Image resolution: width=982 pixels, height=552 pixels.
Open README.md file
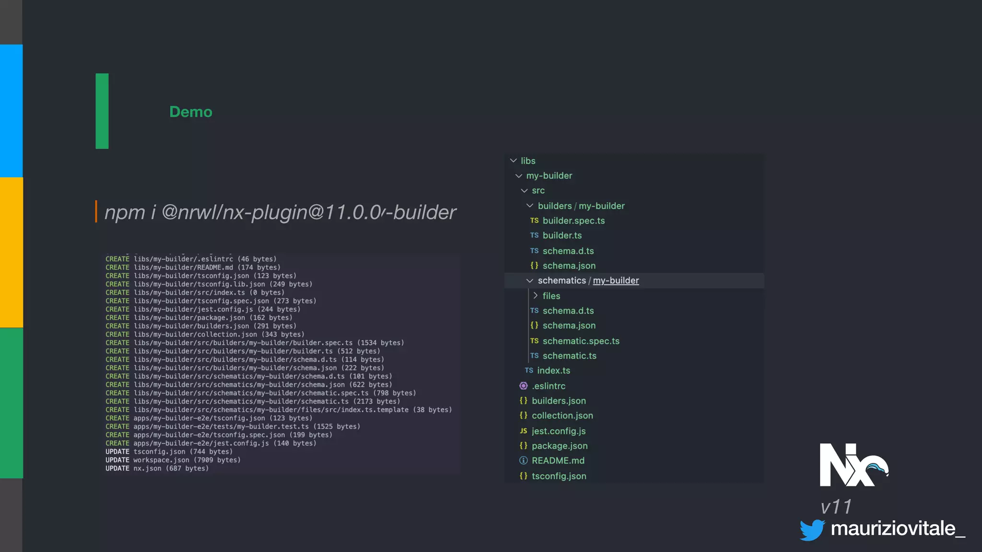[558, 460]
